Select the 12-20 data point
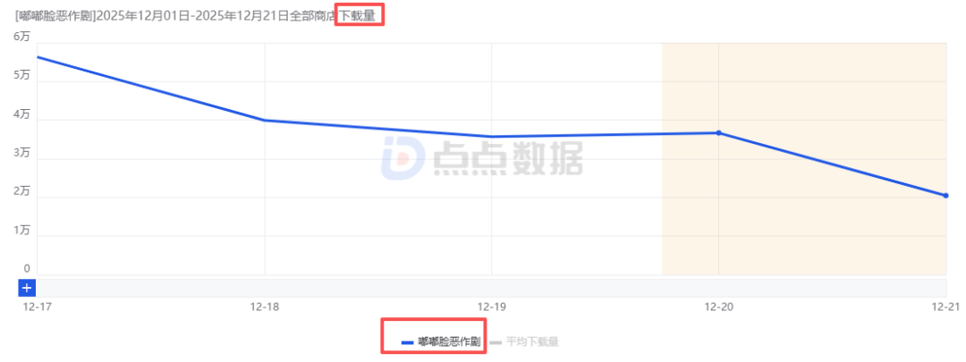966x362 pixels. (x=718, y=133)
